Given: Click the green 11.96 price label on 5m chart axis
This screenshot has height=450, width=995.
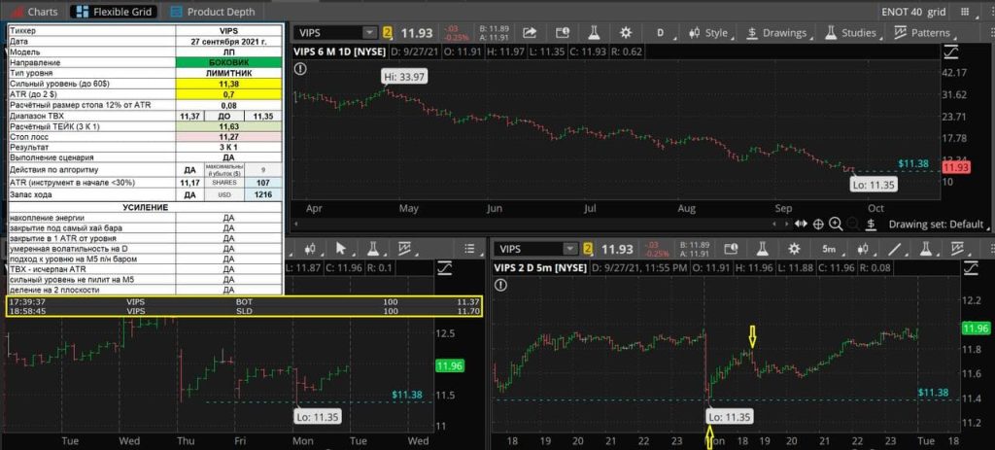Looking at the screenshot, I should pyautogui.click(x=976, y=329).
